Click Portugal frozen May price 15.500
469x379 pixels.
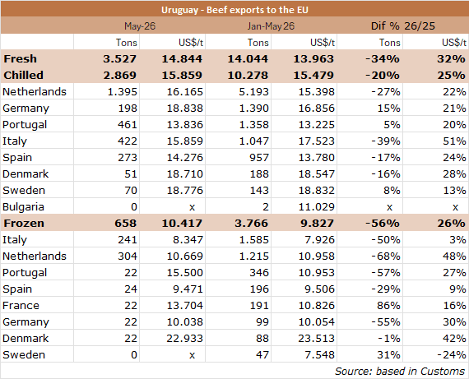[x=185, y=272]
